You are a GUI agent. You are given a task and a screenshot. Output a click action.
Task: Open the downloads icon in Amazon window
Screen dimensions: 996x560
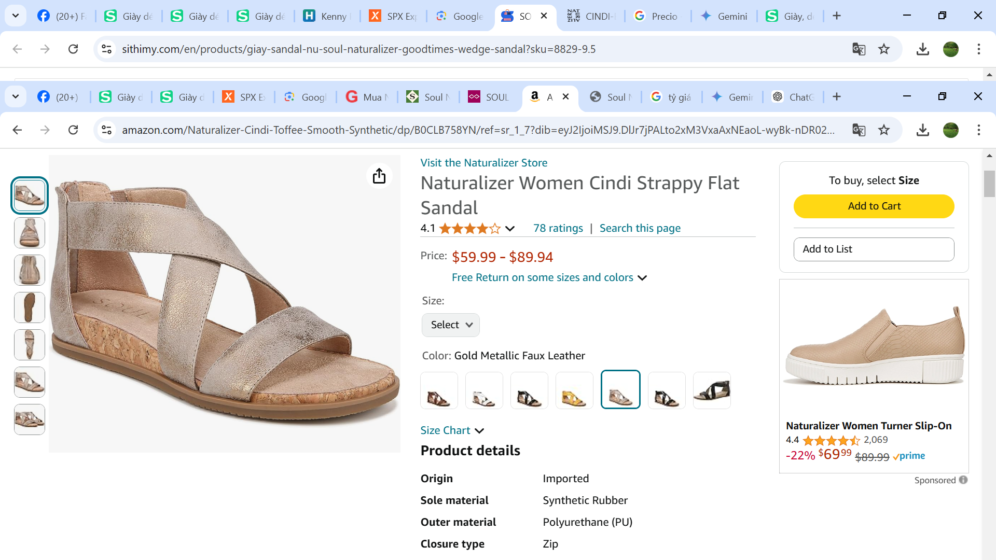coord(922,130)
